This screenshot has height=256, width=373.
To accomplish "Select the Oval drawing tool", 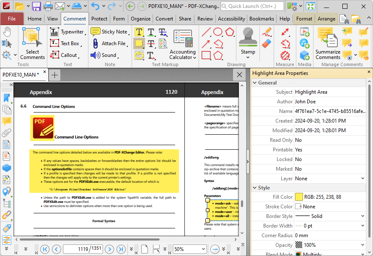I will 218,32.
